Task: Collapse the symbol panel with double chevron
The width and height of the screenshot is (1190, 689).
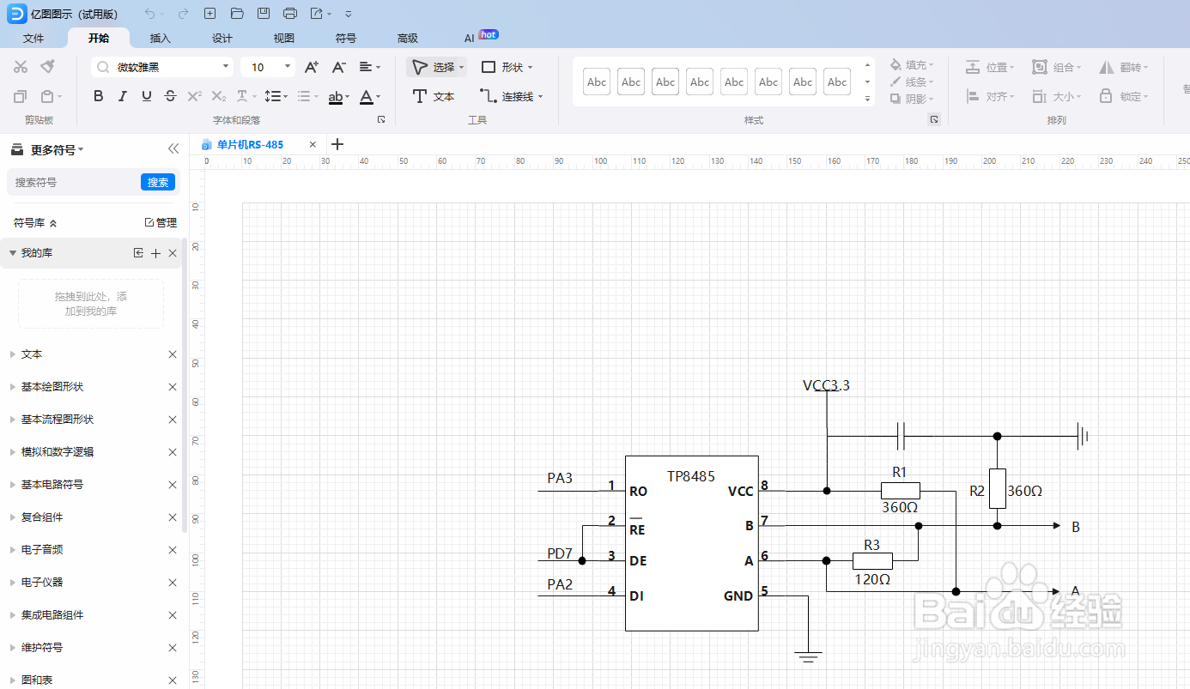Action: (x=173, y=149)
